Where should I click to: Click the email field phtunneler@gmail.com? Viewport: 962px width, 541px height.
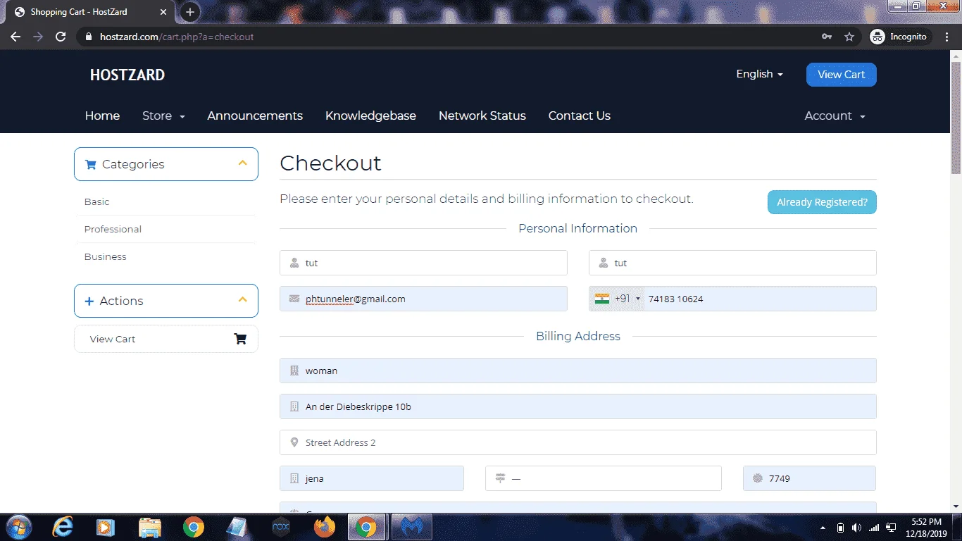[x=423, y=299]
